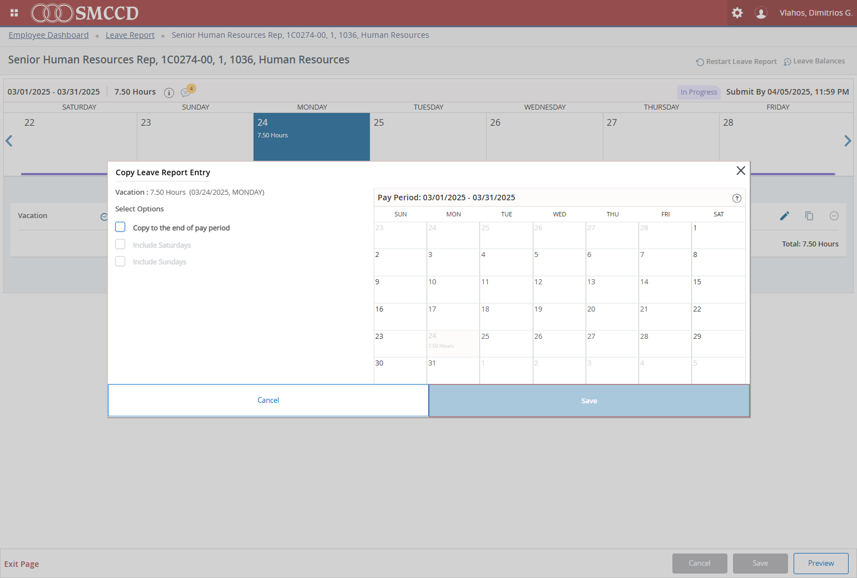Go to next week with right chevron
This screenshot has height=578, width=857.
tap(848, 141)
